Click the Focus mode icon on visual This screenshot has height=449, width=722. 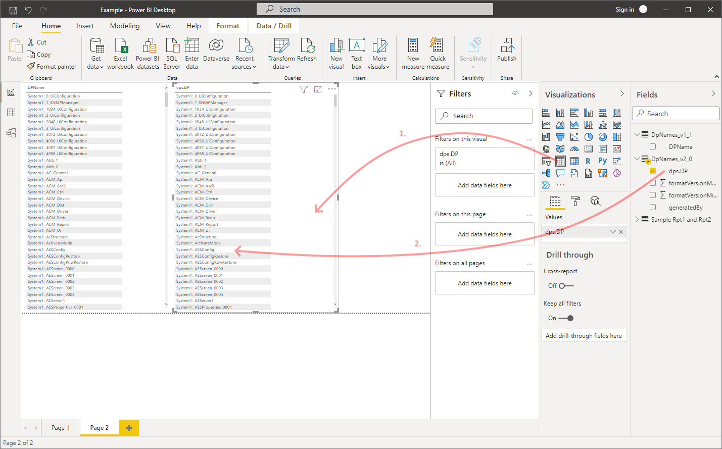[x=318, y=89]
